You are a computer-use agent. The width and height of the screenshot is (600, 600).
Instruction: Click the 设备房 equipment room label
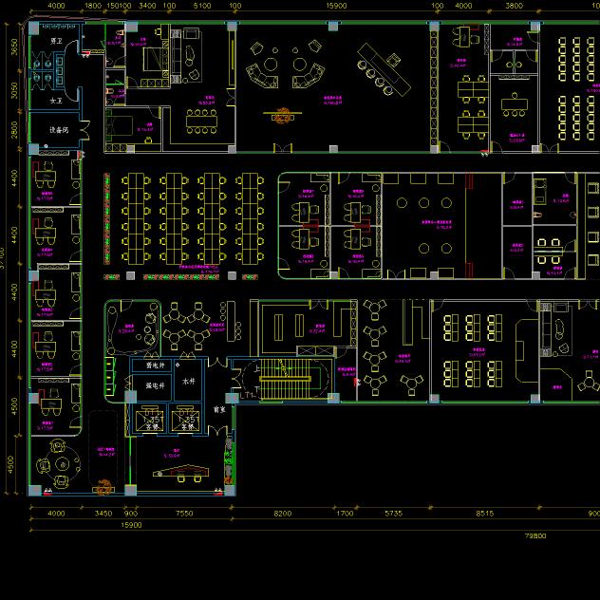59,130
